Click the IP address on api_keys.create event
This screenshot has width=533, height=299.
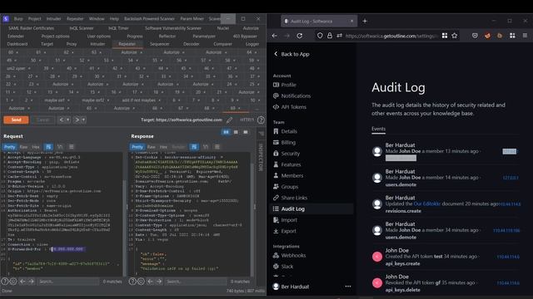click(508, 257)
